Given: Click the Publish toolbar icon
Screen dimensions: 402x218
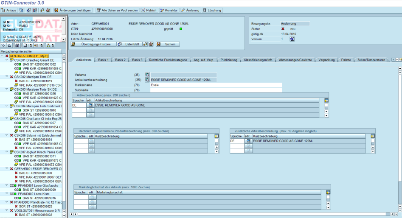Looking at the screenshot, I should pos(143,10).
